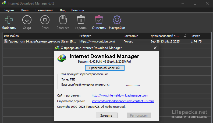Click the Добавить (Add) plus icon
Viewport: 213px width, 123px height.
tap(9, 20)
